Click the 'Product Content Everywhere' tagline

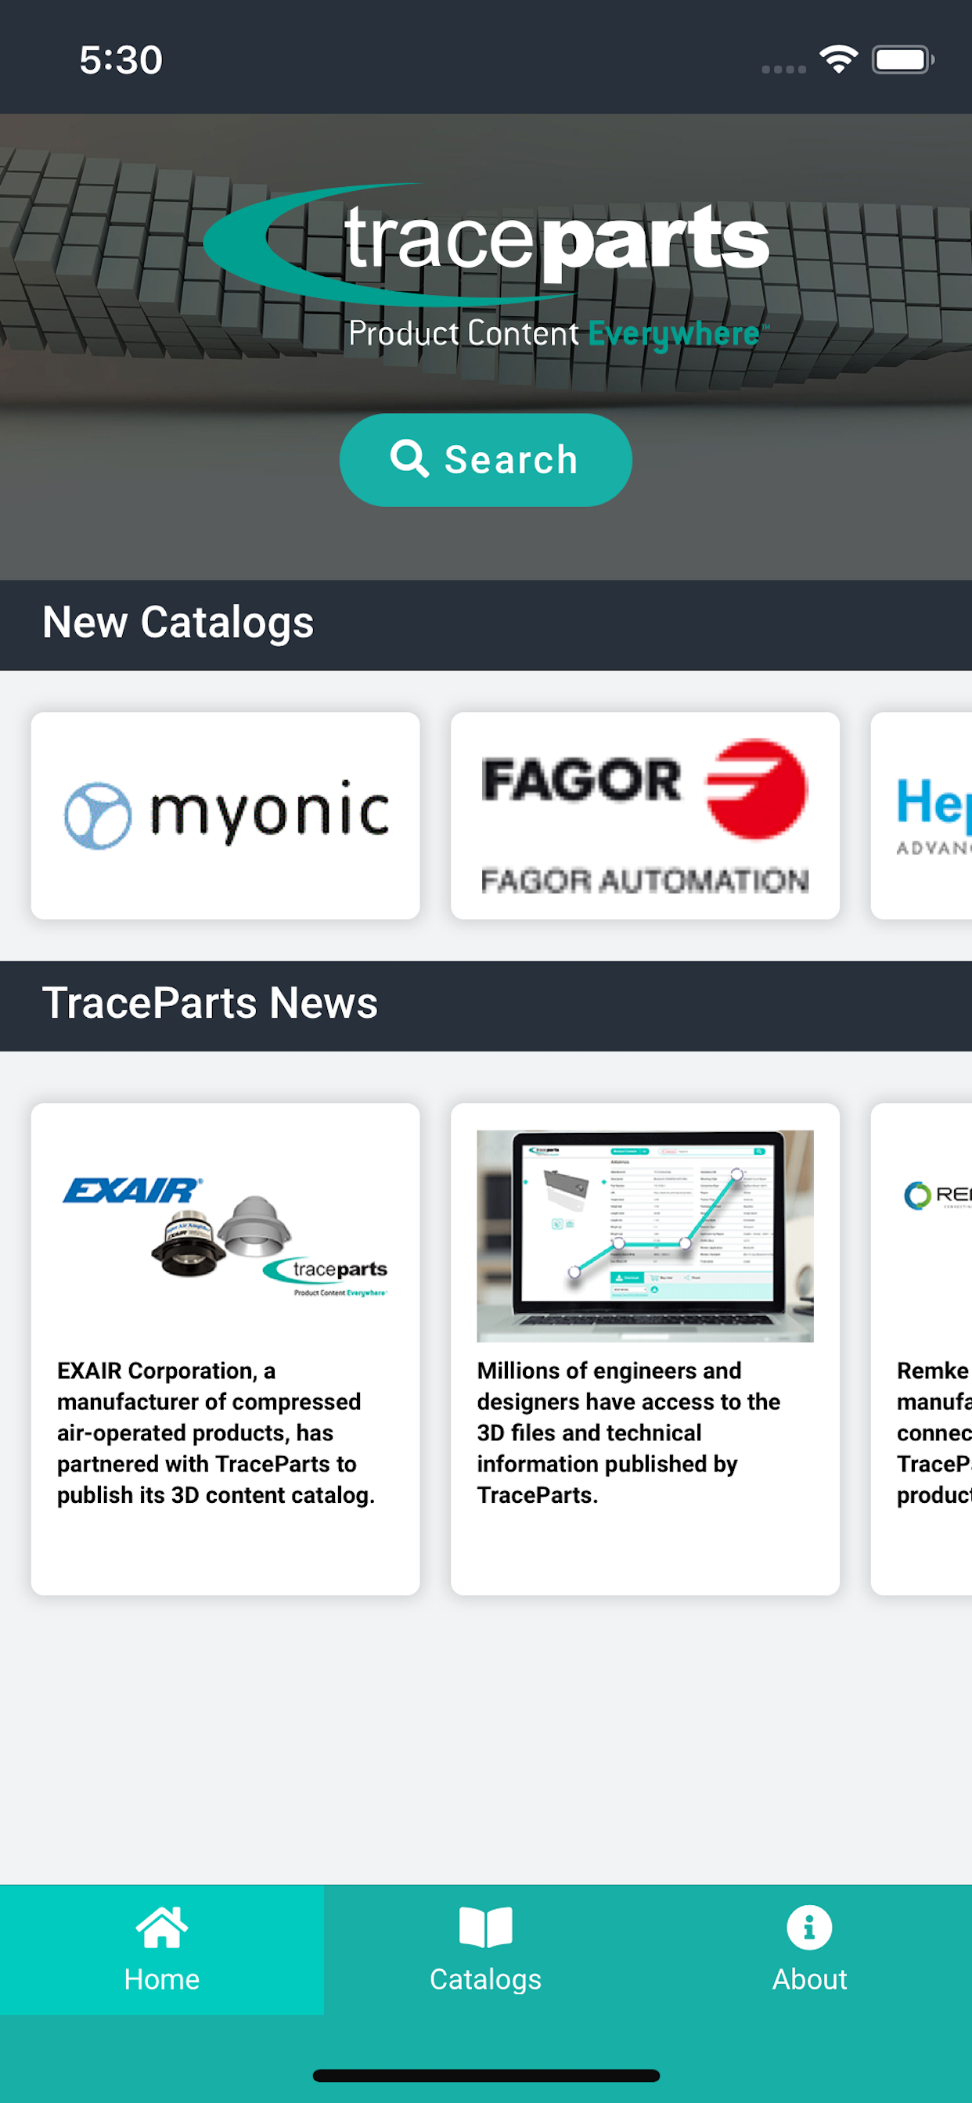[x=559, y=334]
